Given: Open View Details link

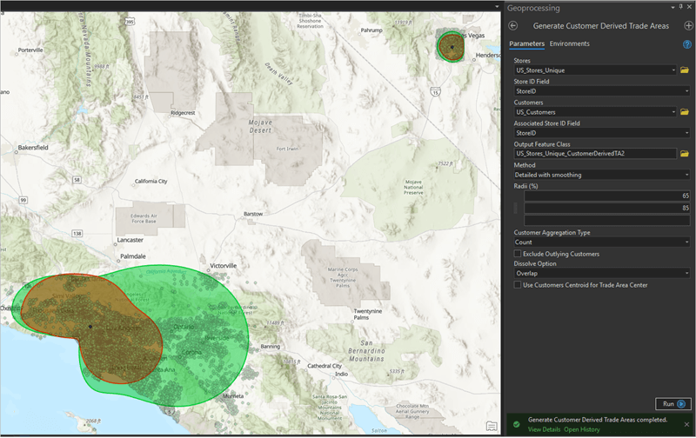Looking at the screenshot, I should coord(544,429).
